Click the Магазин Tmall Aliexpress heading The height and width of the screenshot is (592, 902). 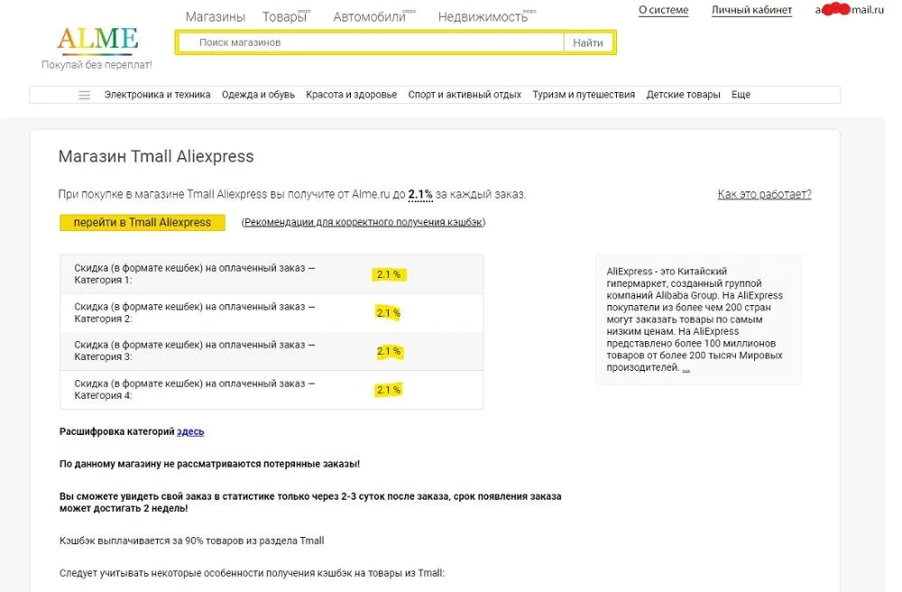tap(156, 156)
